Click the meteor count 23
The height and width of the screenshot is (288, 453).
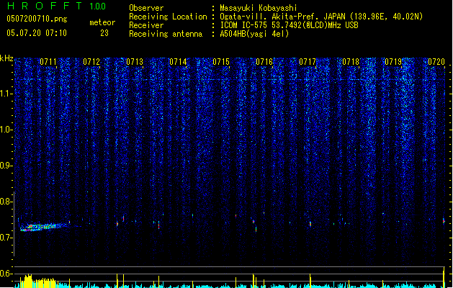pos(104,33)
